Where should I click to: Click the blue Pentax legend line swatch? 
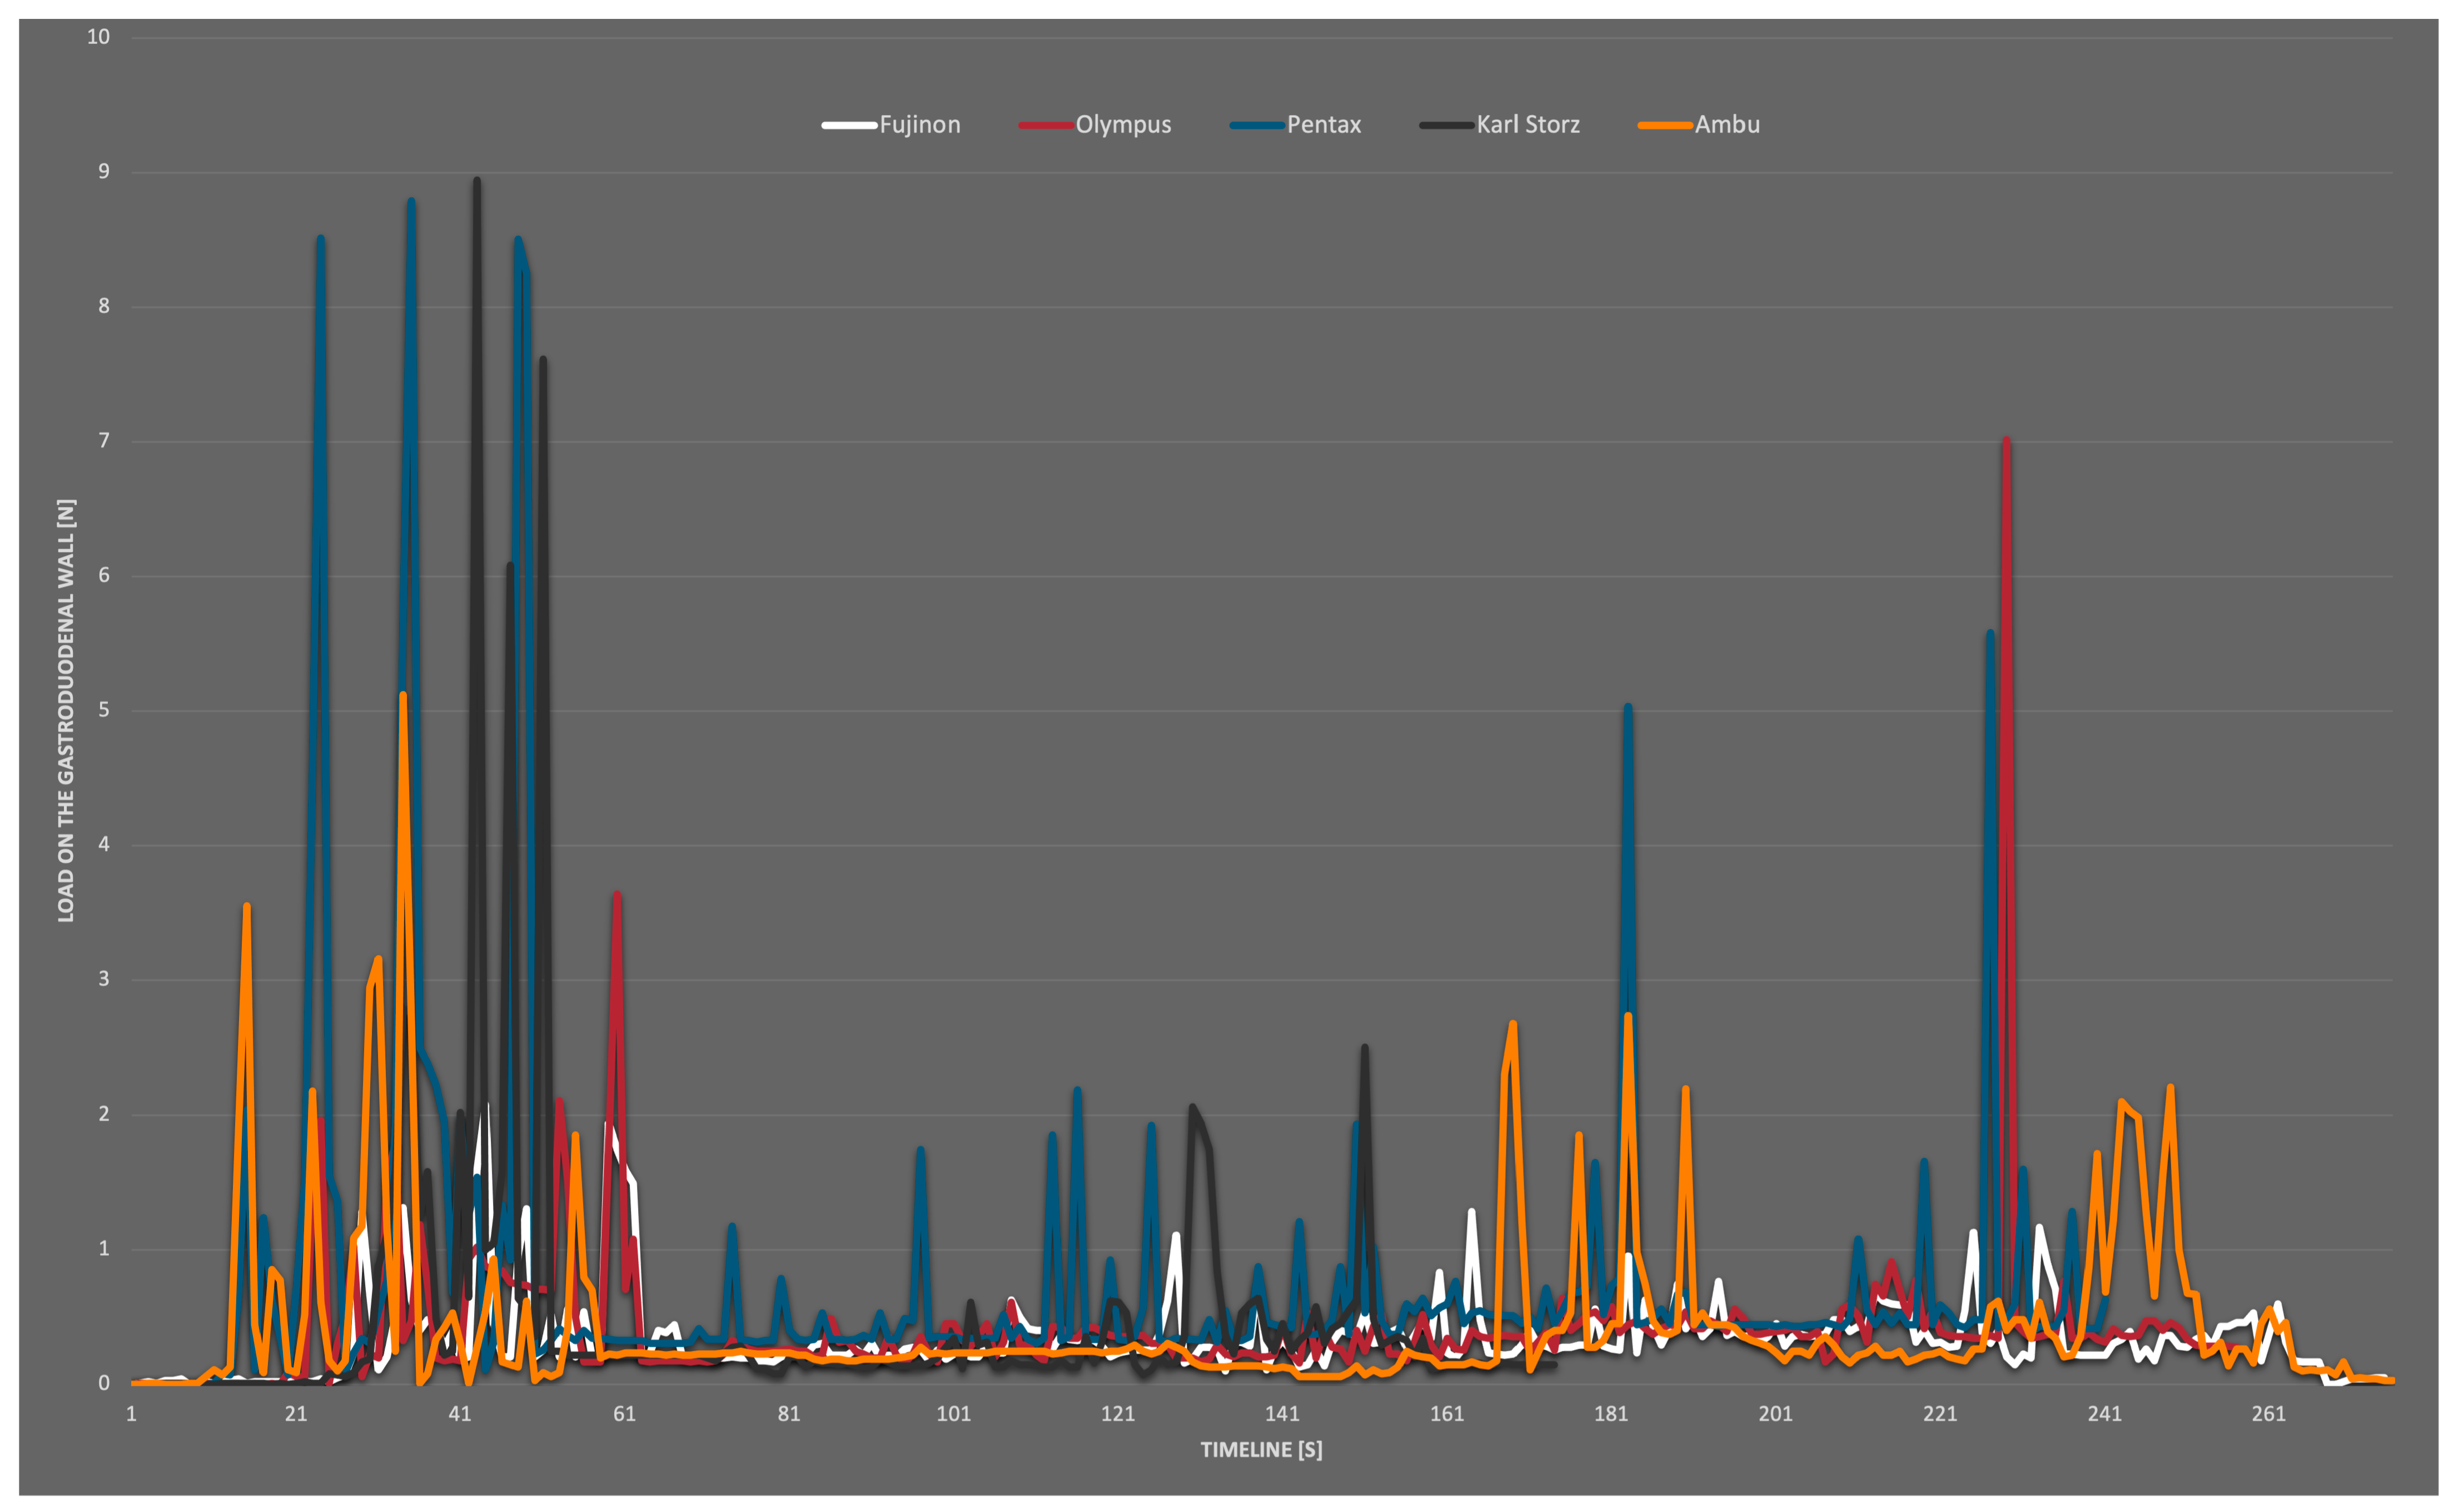(1256, 126)
